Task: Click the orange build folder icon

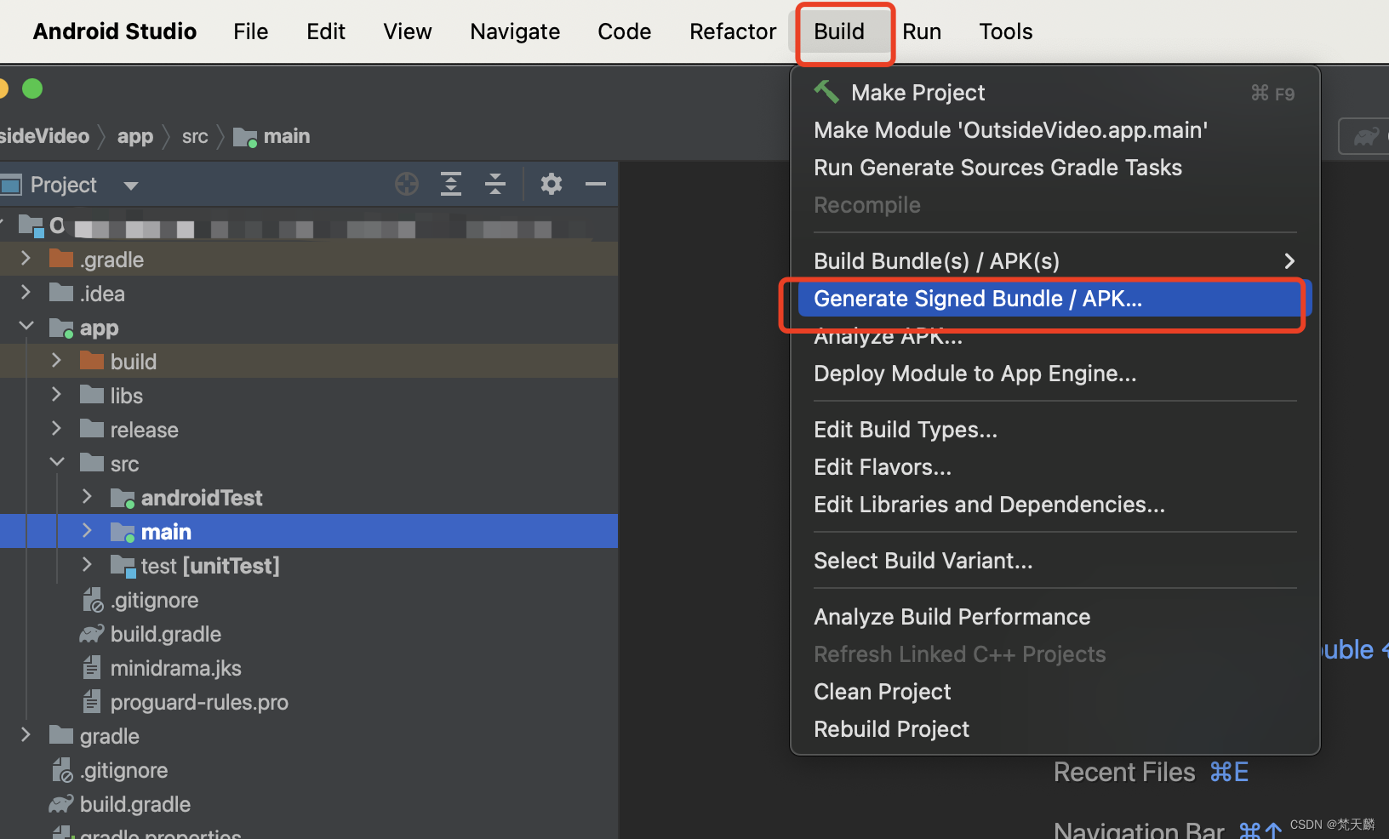Action: tap(92, 361)
